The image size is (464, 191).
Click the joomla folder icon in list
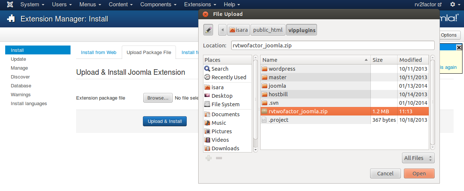tap(264, 86)
